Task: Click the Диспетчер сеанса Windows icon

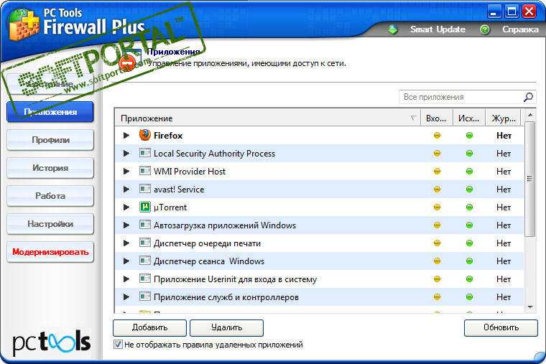Action: pos(145,261)
